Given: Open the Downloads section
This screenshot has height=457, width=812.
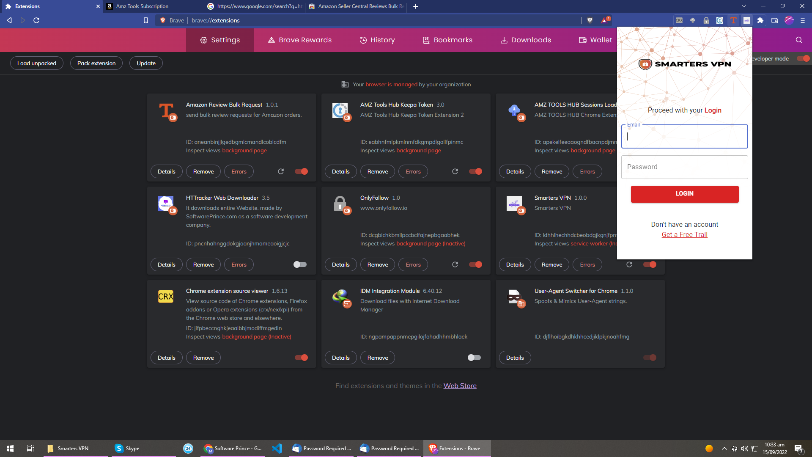Looking at the screenshot, I should tap(526, 40).
